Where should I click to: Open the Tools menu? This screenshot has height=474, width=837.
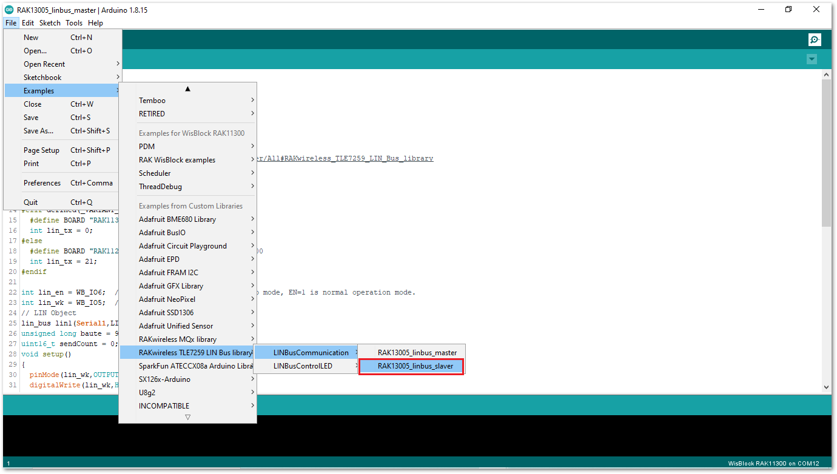(x=74, y=23)
